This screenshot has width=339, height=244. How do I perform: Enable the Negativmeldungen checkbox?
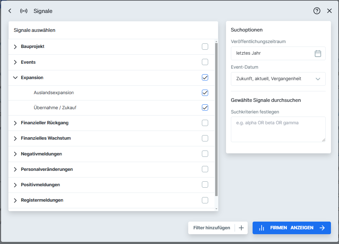[205, 154]
